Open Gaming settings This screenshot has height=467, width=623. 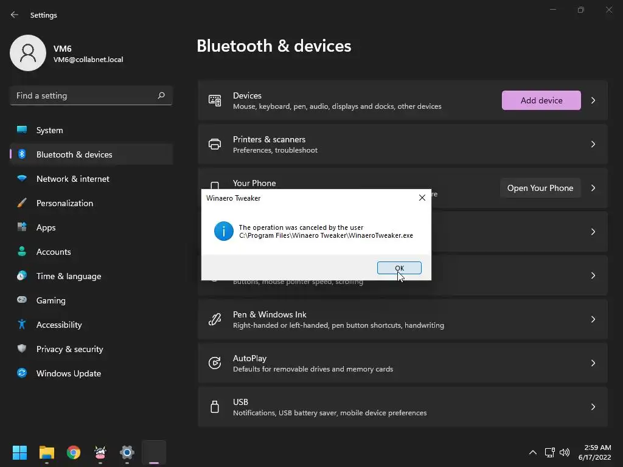pyautogui.click(x=91, y=300)
